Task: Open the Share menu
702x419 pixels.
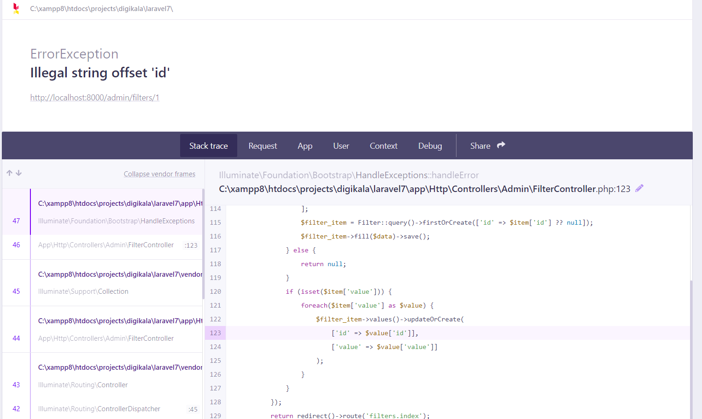Action: pos(487,145)
